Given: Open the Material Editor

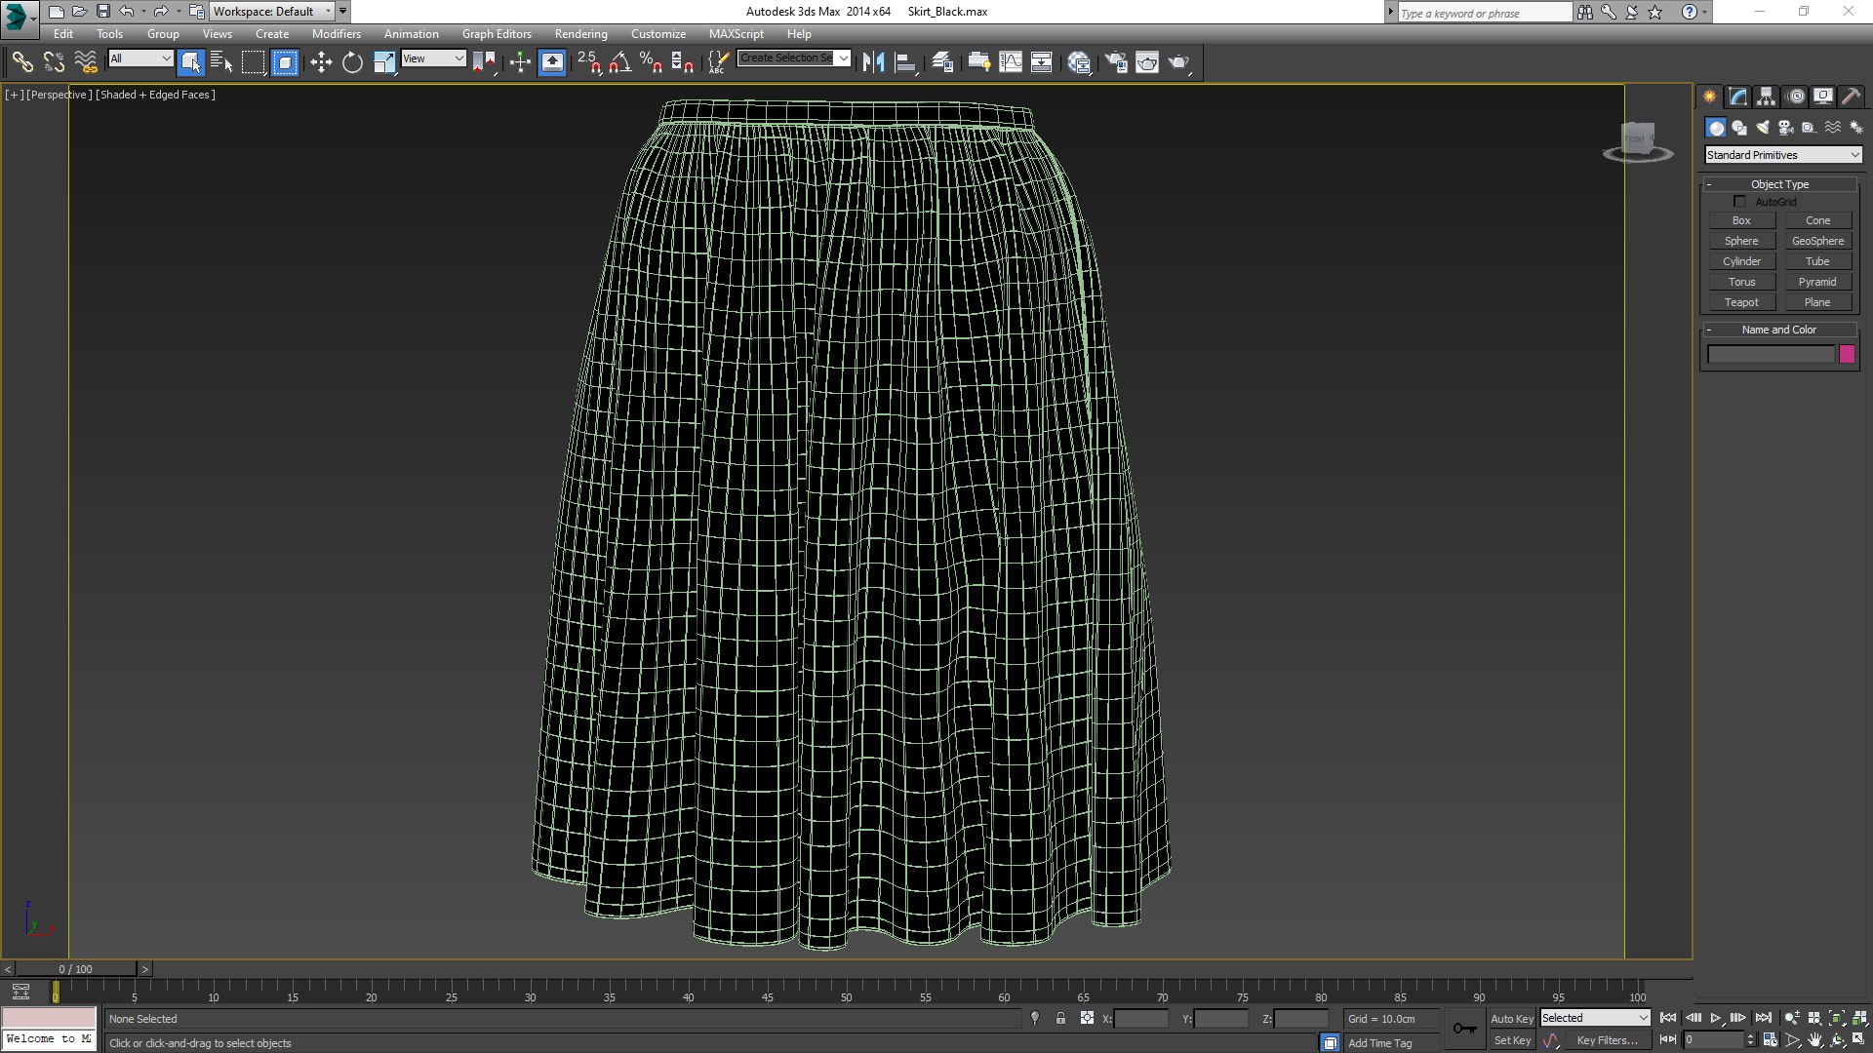Looking at the screenshot, I should [x=1079, y=62].
